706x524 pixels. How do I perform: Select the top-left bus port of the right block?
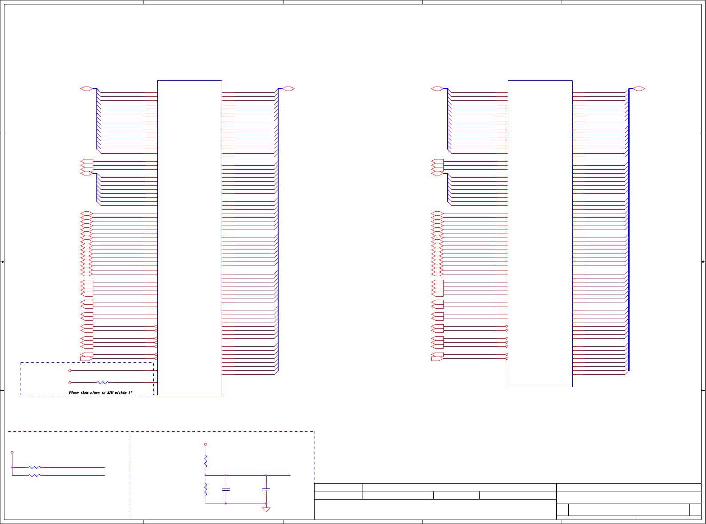(x=437, y=89)
